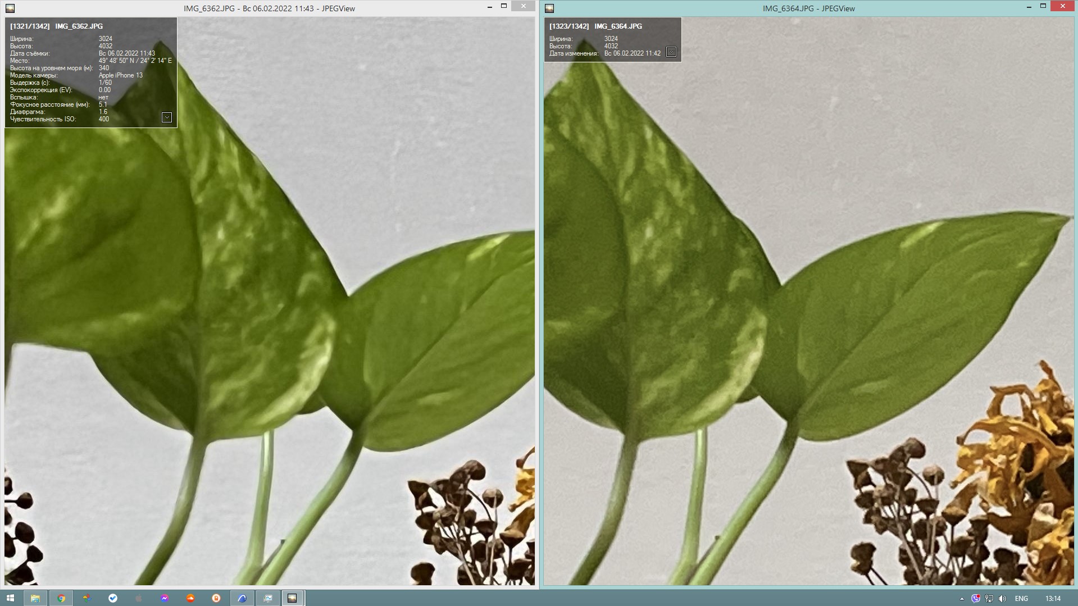The image size is (1078, 606).
Task: Launch Messenger from the taskbar
Action: (164, 598)
